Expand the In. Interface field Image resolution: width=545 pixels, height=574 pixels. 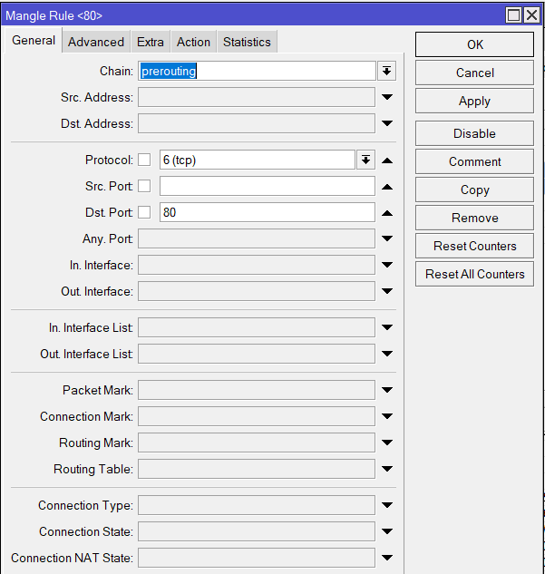tap(387, 266)
